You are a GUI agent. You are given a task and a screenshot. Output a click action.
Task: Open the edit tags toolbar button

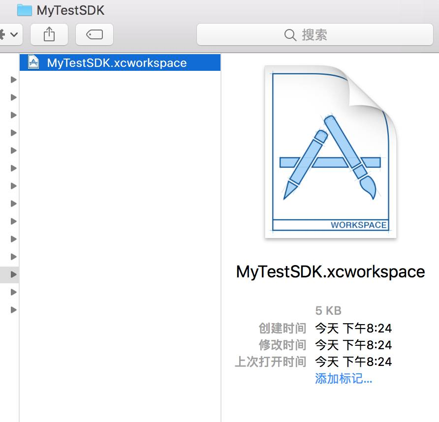[94, 34]
